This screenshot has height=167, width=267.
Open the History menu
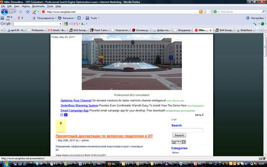[x=25, y=6]
